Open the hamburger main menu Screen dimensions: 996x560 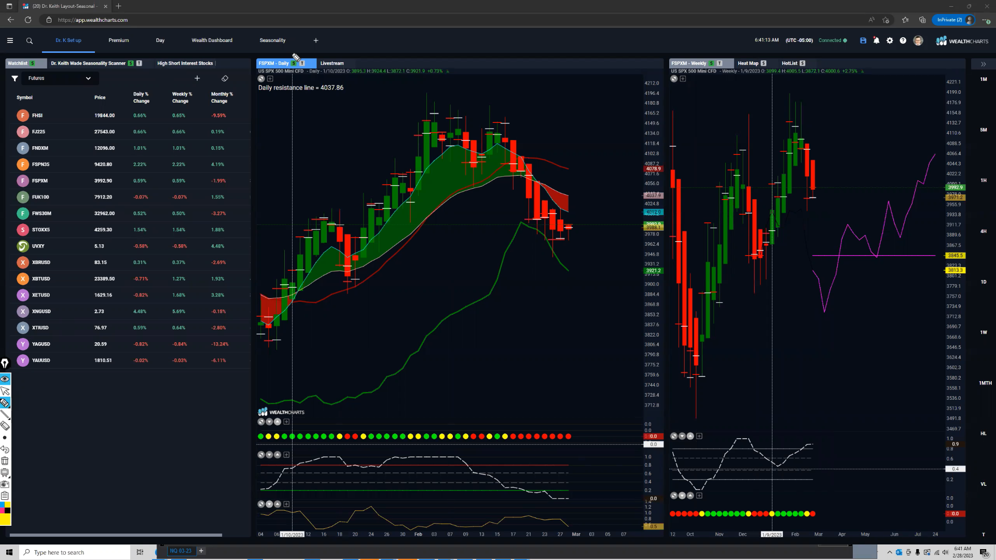10,40
